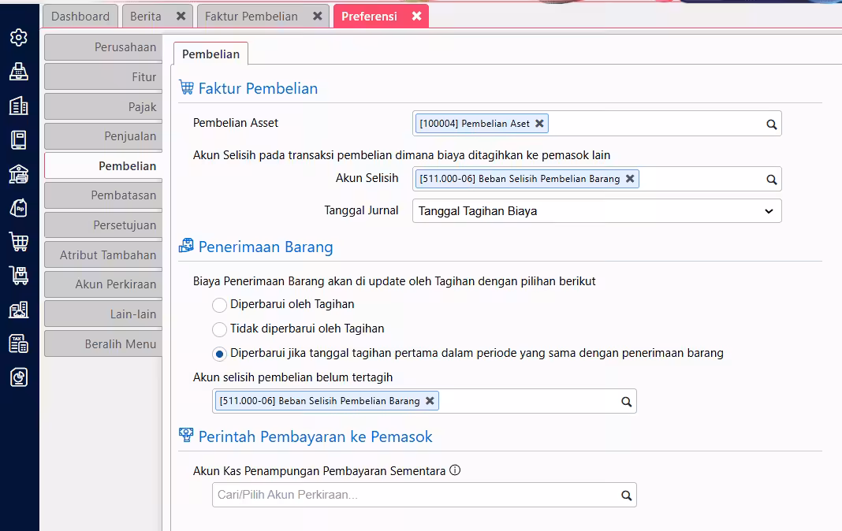The image size is (842, 531).
Task: Open Persetujuan preferences section
Action: coord(103,225)
